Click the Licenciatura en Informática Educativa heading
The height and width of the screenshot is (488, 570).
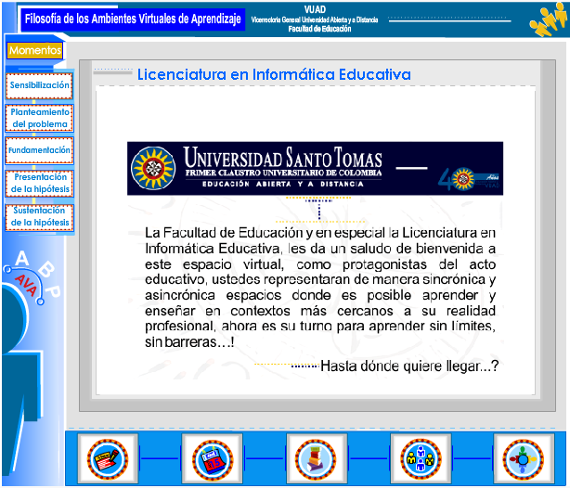[274, 74]
